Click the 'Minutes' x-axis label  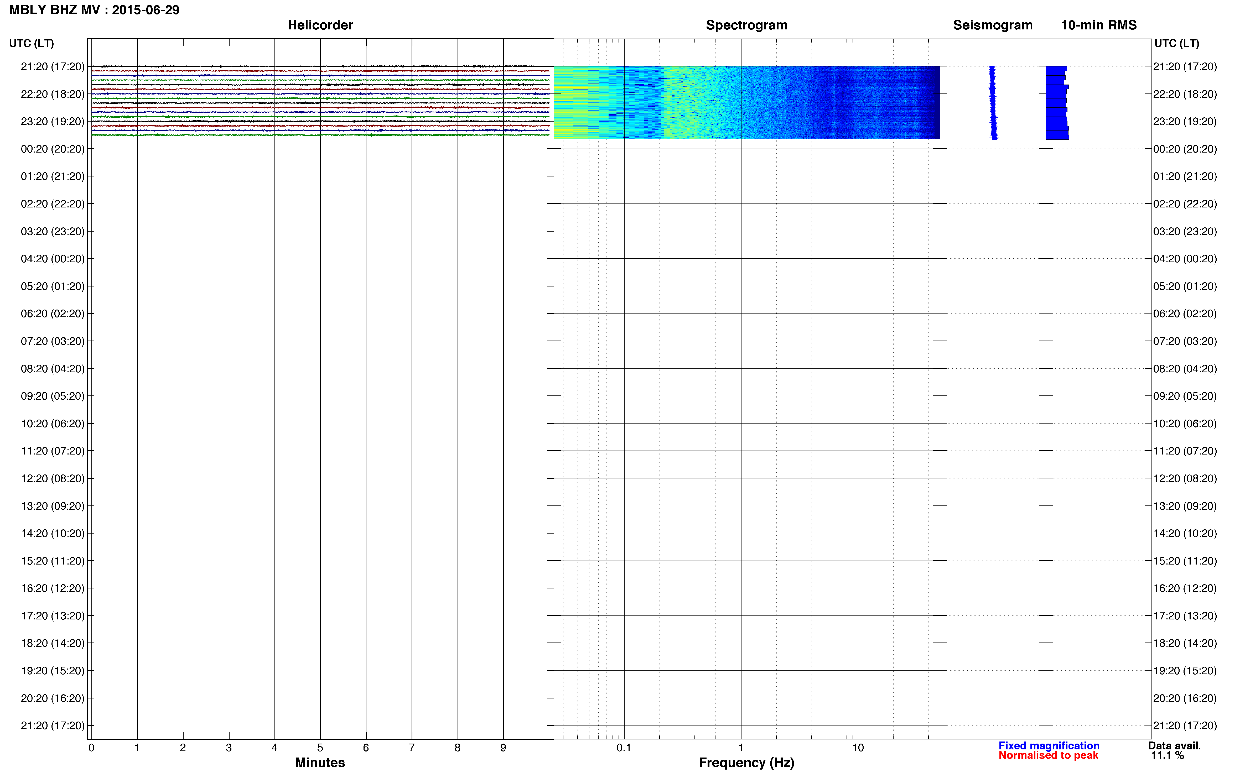pos(320,763)
